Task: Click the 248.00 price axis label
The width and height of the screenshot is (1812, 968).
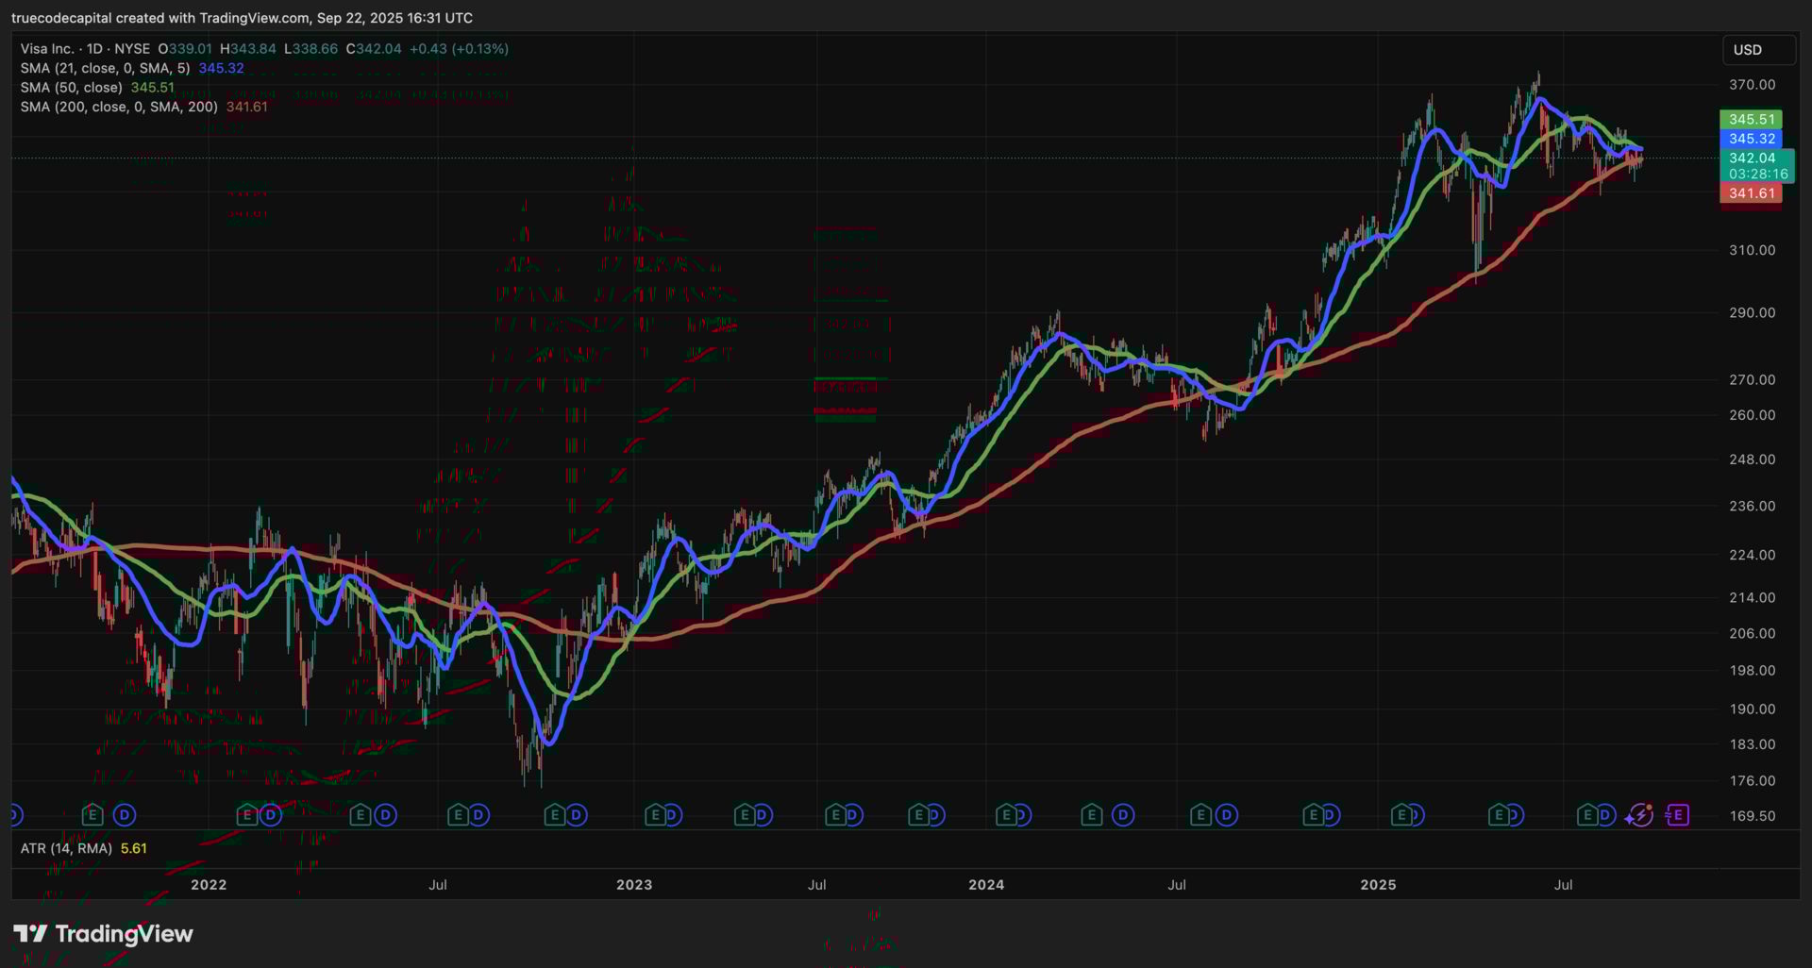Action: 1753,459
